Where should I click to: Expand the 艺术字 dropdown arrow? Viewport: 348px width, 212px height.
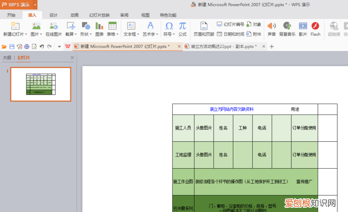pyautogui.click(x=157, y=34)
